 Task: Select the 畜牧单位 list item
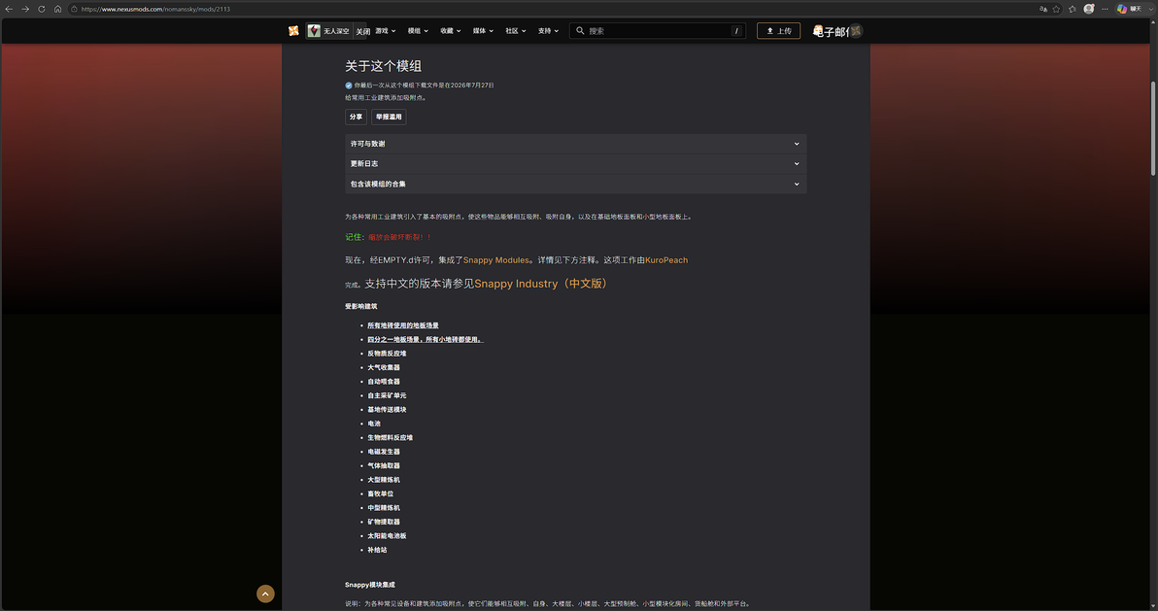pyautogui.click(x=381, y=493)
